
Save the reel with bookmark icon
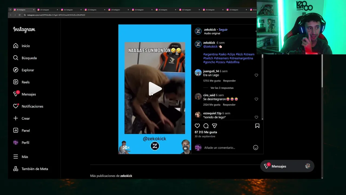[257, 126]
